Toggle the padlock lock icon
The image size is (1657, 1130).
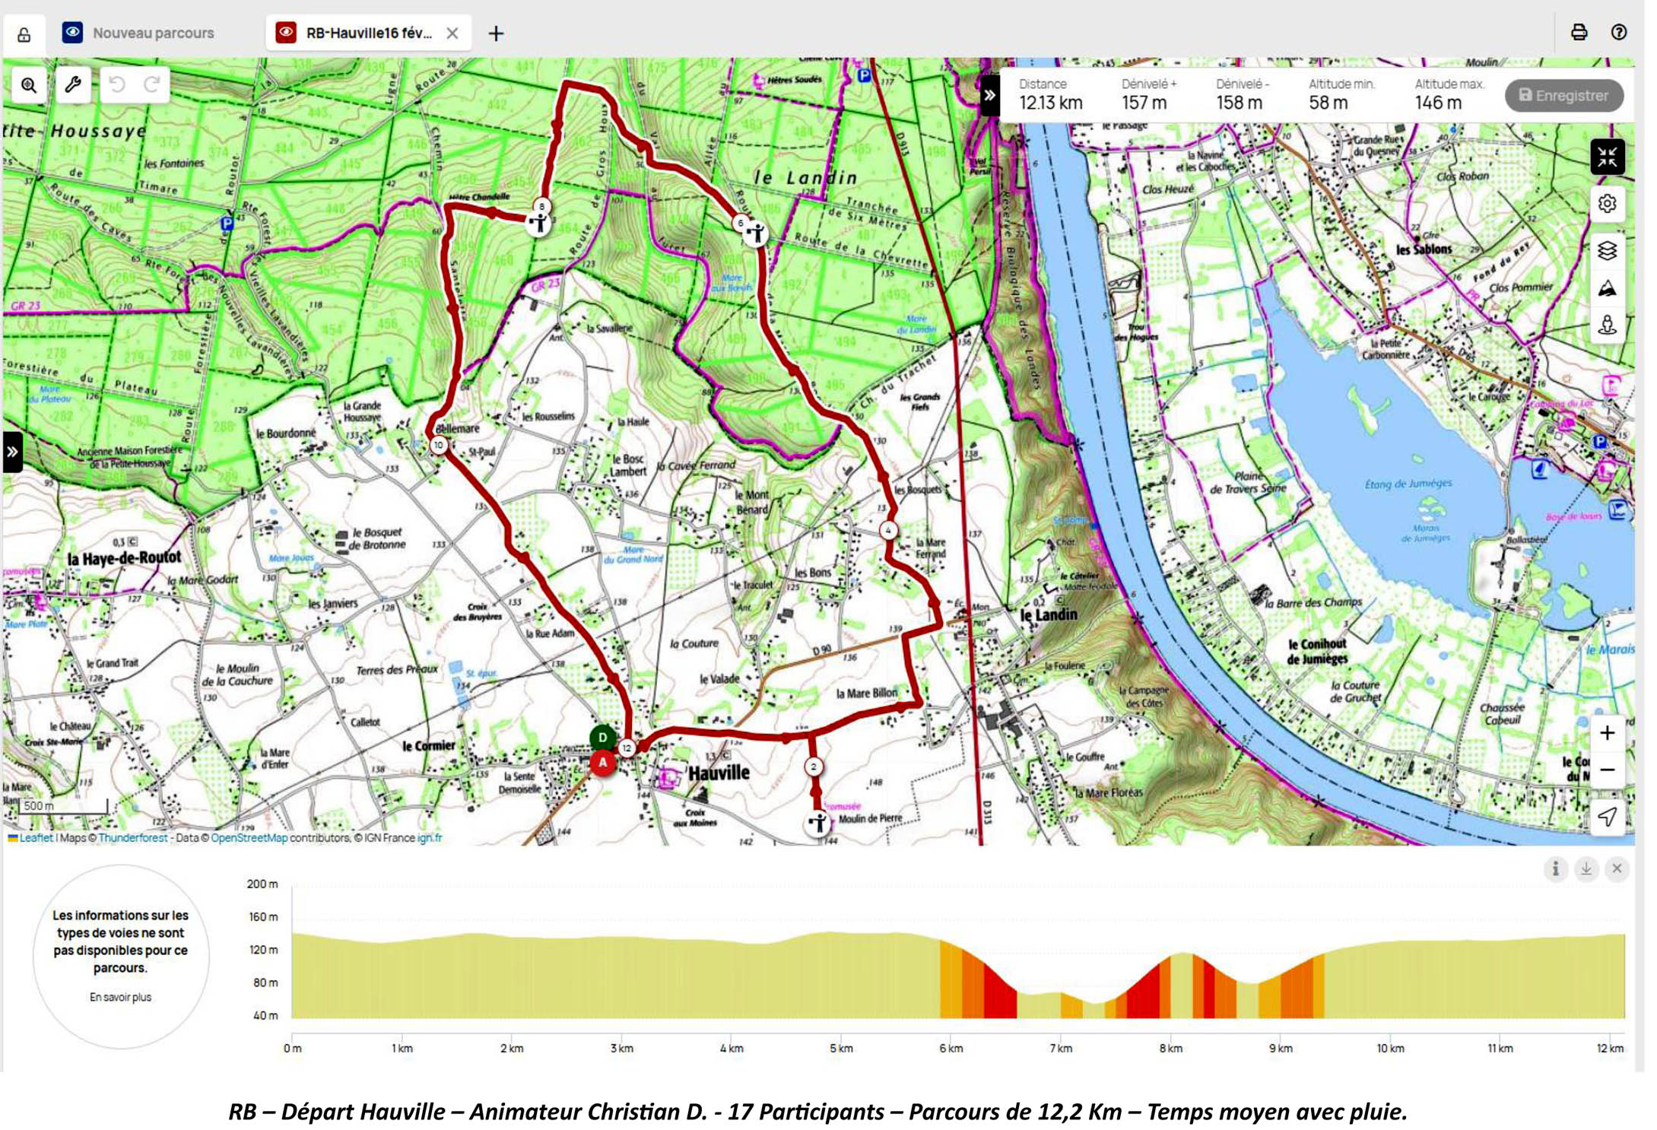(x=24, y=35)
